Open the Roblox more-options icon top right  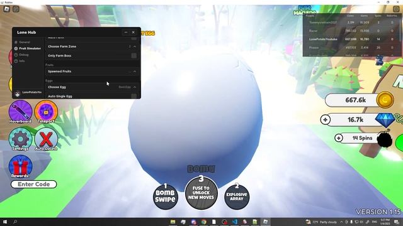click(x=396, y=9)
